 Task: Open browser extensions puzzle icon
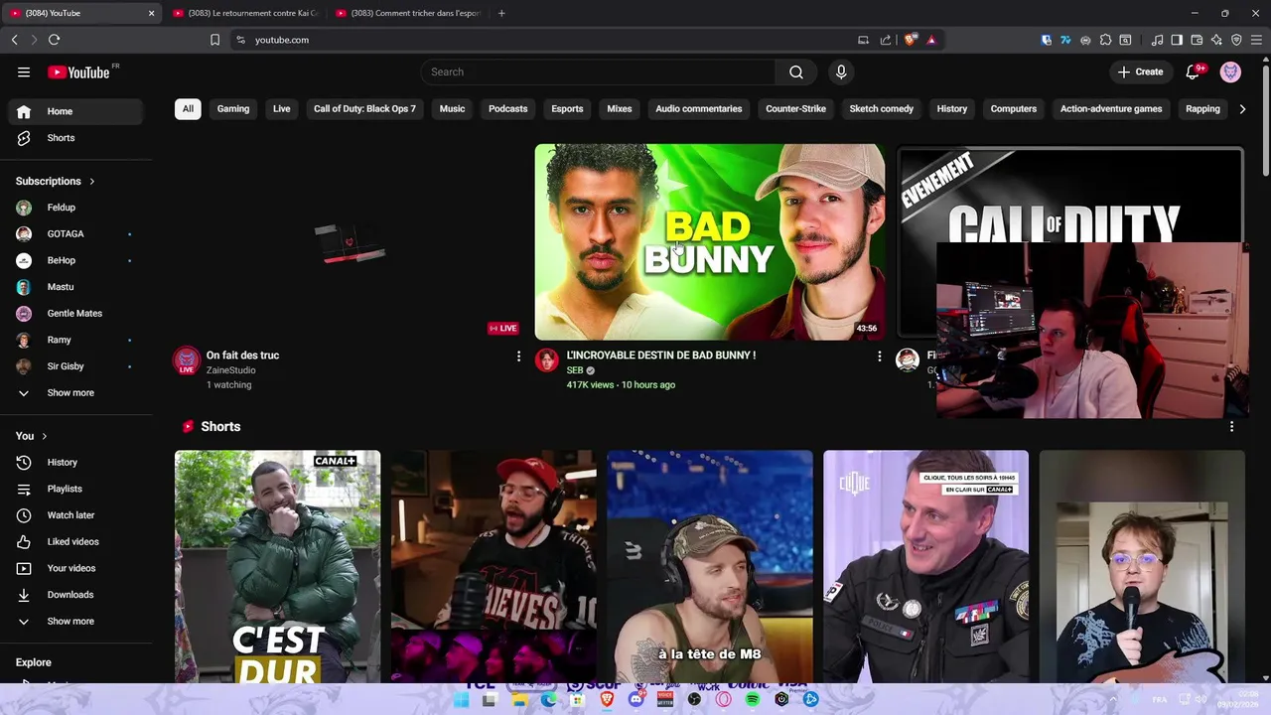point(1105,40)
